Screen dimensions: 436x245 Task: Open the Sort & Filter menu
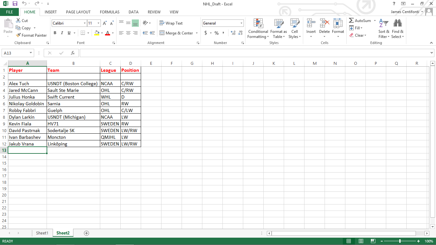pos(384,28)
